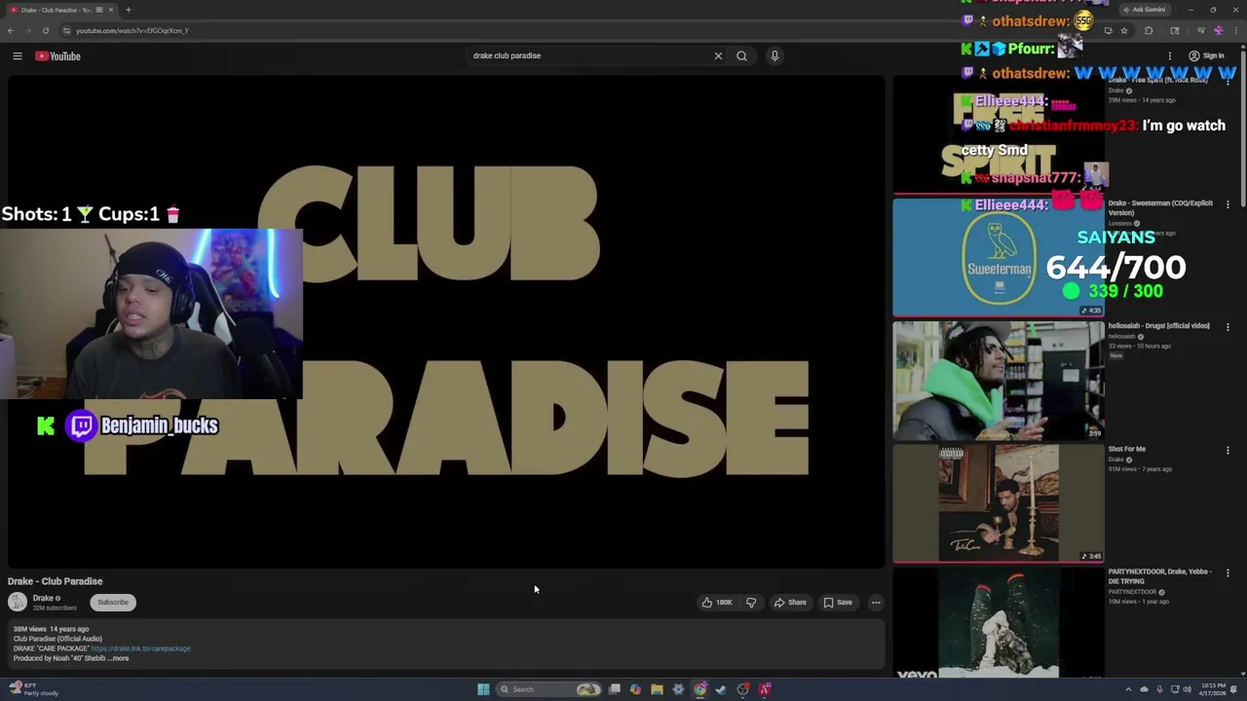Viewport: 1247px width, 701px height.
Task: Open the DIE TRYING Vevo thumbnail
Action: click(999, 623)
